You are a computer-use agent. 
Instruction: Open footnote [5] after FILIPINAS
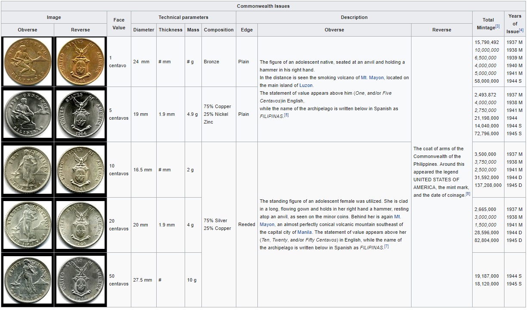(x=286, y=115)
